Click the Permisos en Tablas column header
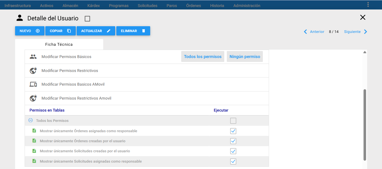The width and height of the screenshot is (382, 169). [47, 110]
